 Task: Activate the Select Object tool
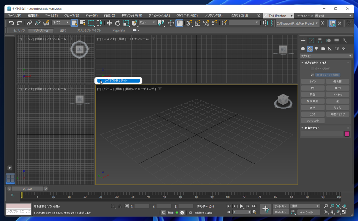coord(74,23)
